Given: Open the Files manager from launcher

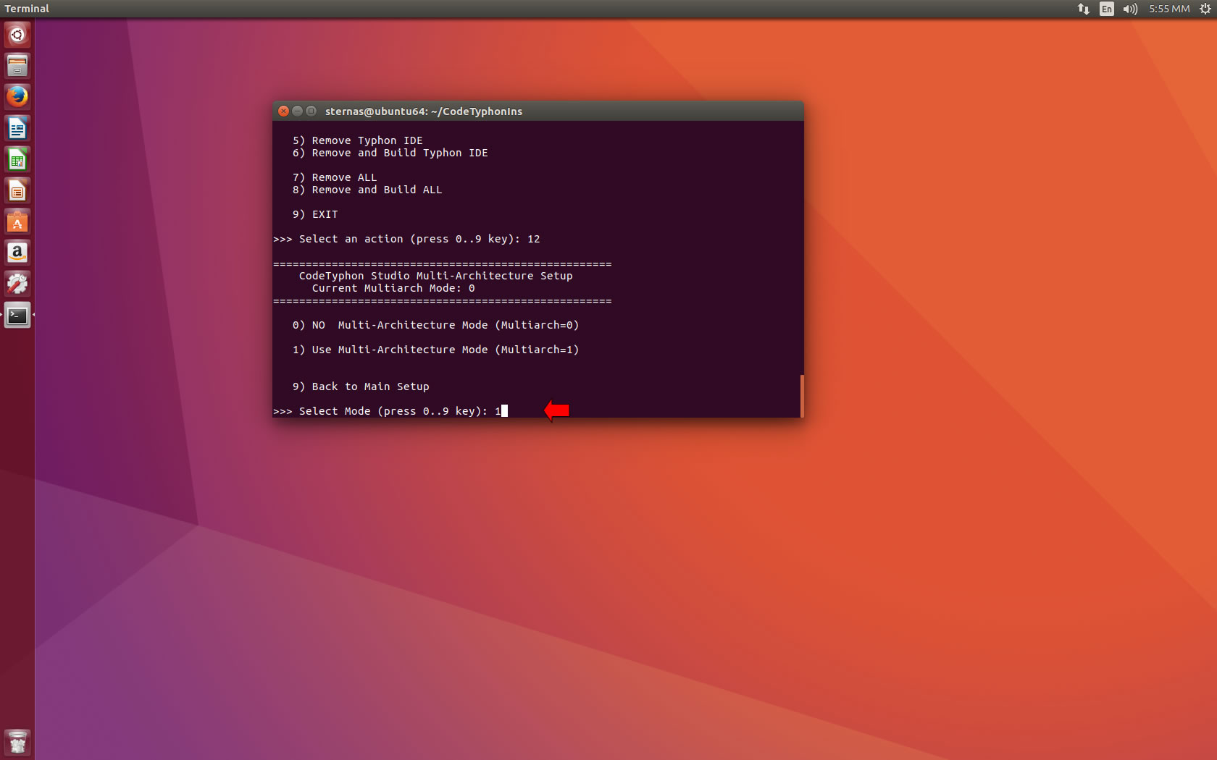Looking at the screenshot, I should pos(17,66).
